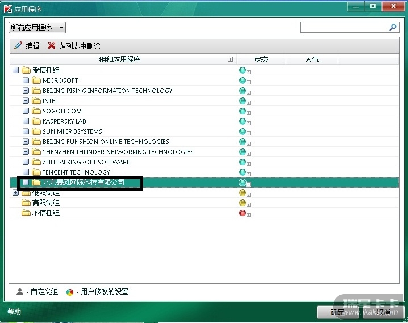Expand the SUN MICROSYSTEMS node
The image size is (408, 323).
pyautogui.click(x=26, y=131)
